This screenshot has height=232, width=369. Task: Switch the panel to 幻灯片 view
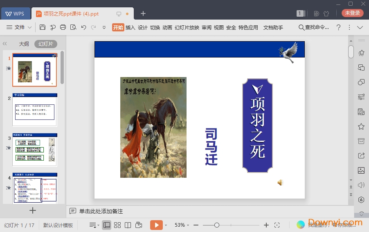46,44
